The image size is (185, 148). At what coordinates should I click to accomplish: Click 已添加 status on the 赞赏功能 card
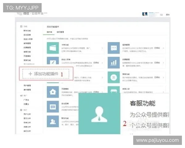click(x=157, y=77)
